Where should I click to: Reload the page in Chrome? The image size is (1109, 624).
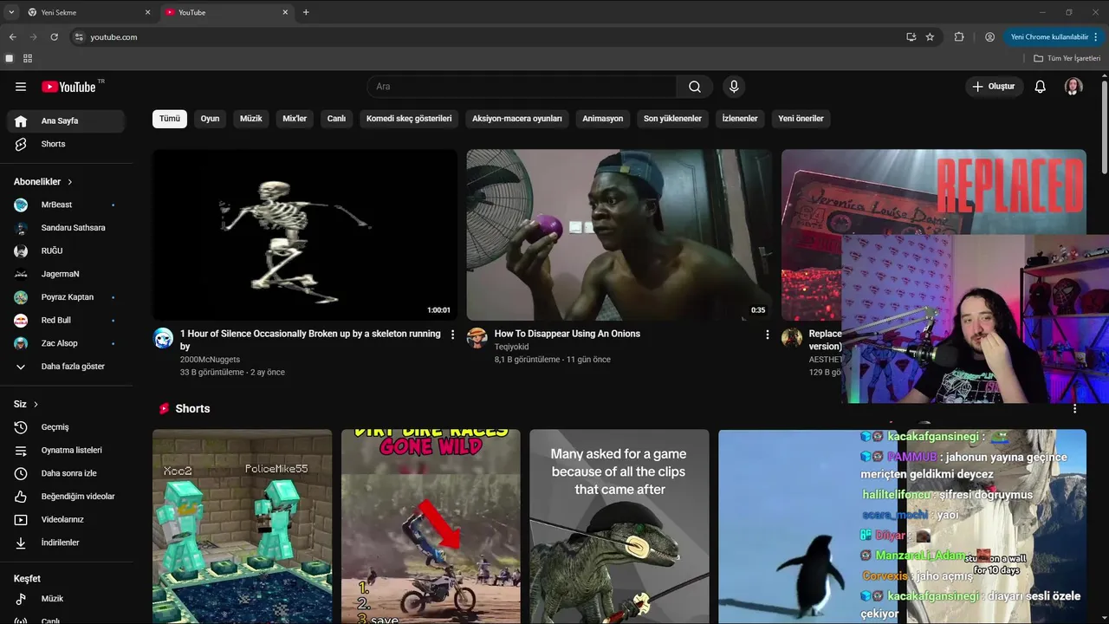[x=54, y=37]
